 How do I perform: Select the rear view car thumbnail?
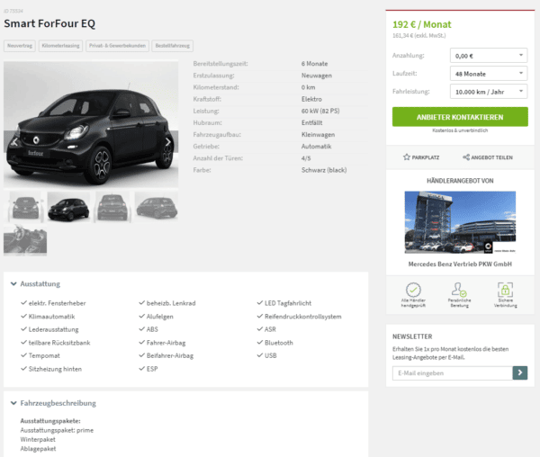pyautogui.click(x=112, y=207)
